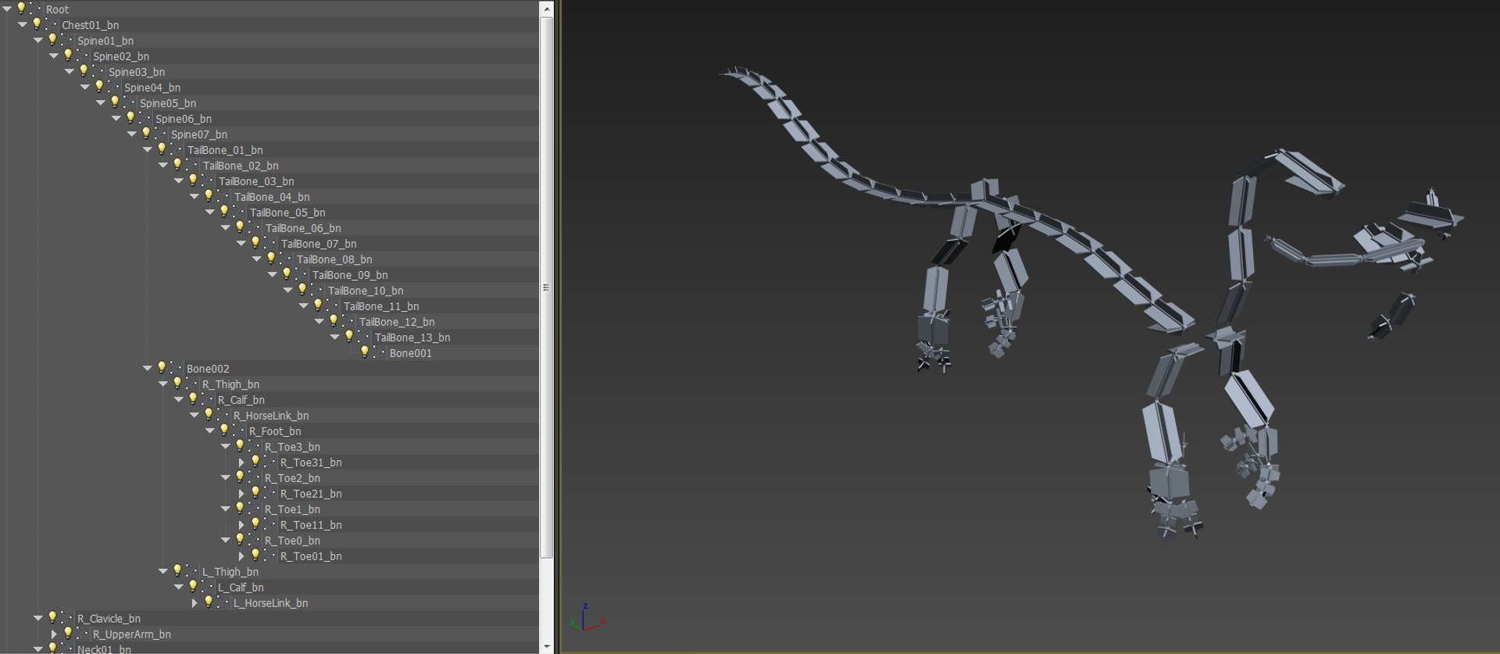Expand L_HorseLink_bn arrow
Image resolution: width=1500 pixels, height=654 pixels.
[x=195, y=603]
